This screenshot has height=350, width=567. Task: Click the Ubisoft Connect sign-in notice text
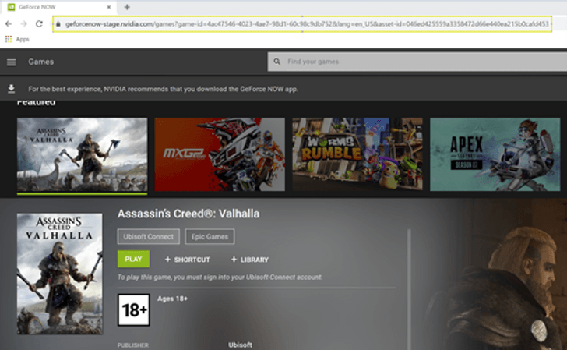pos(220,277)
